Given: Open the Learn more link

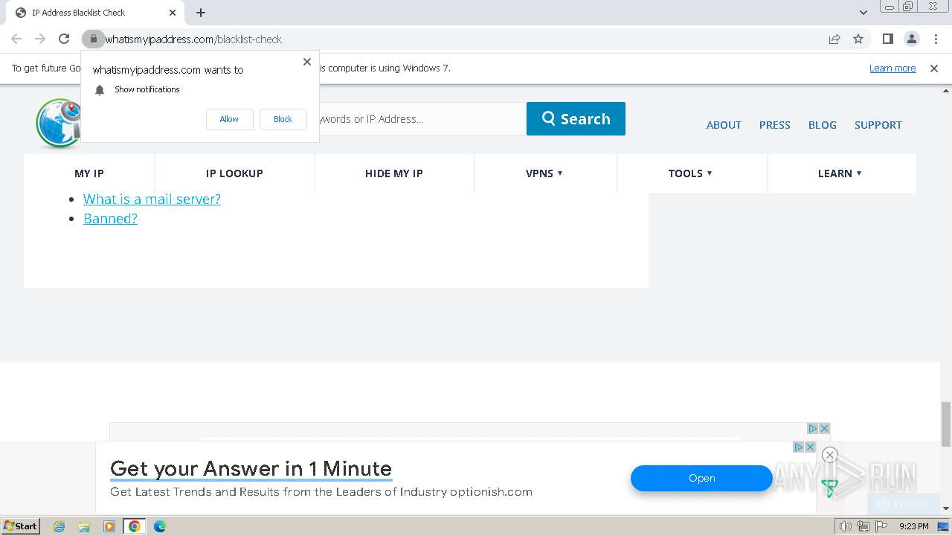Looking at the screenshot, I should pos(892,68).
